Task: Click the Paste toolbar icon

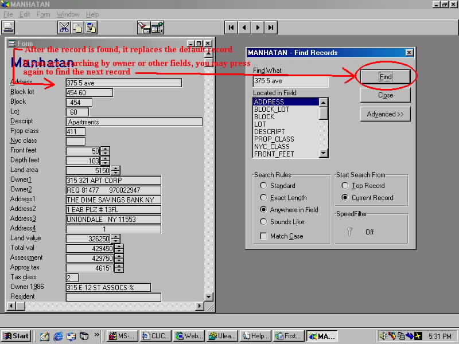Action: (x=91, y=27)
